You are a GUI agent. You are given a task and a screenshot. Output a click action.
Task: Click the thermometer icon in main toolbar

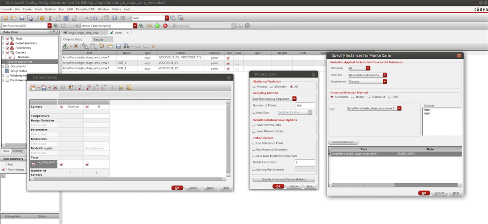click(50, 18)
